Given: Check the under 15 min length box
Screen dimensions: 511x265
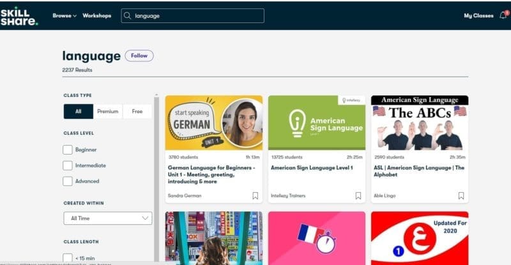Looking at the screenshot, I should tap(68, 258).
